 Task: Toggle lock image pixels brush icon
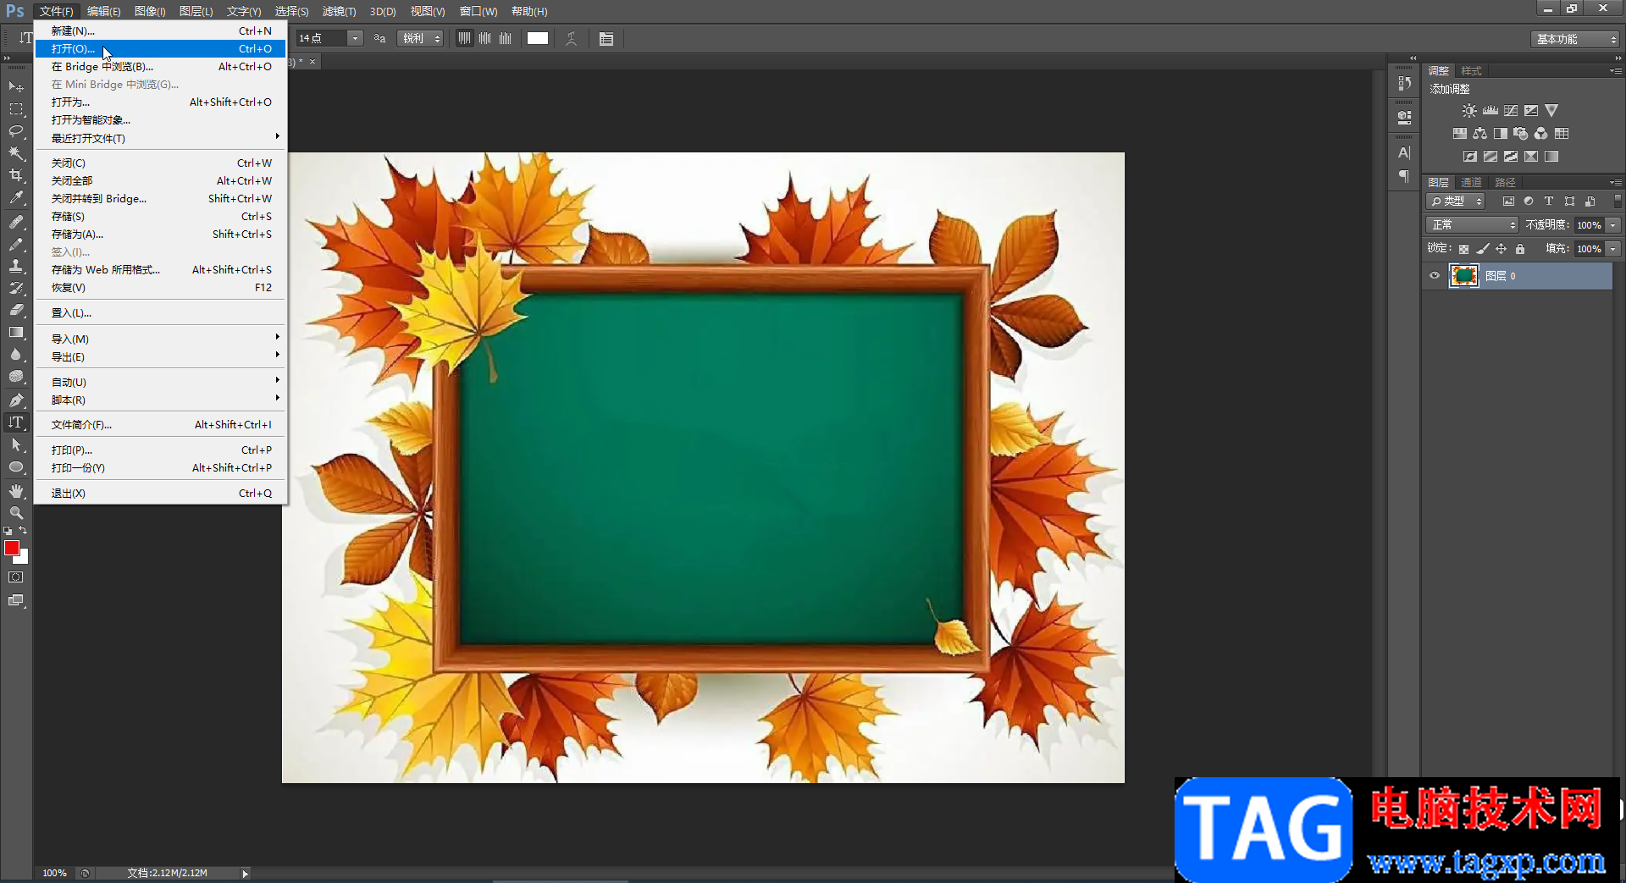click(x=1483, y=249)
